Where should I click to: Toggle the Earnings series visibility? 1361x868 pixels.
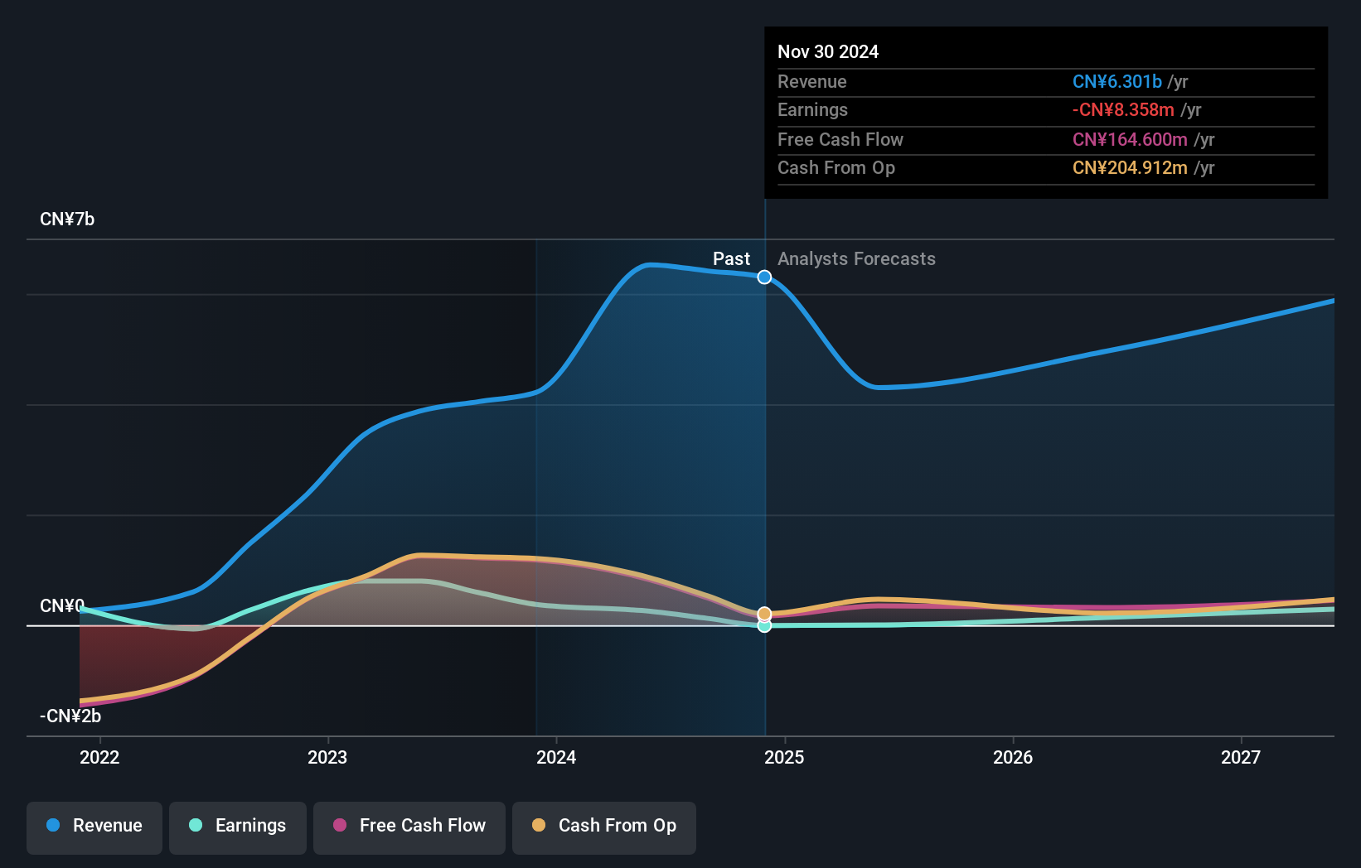[237, 826]
